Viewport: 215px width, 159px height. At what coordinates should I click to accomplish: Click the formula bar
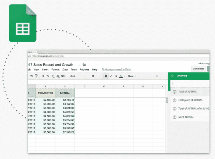coord(98,82)
